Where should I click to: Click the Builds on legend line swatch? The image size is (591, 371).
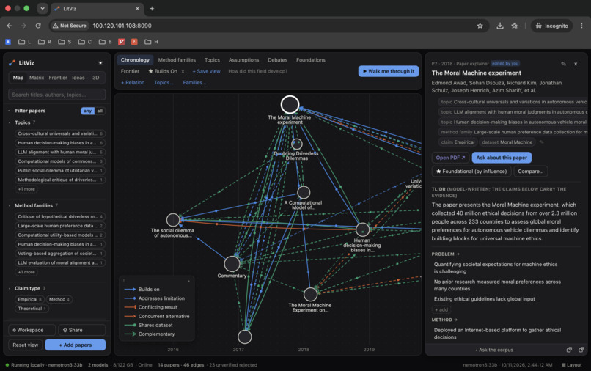click(x=130, y=289)
